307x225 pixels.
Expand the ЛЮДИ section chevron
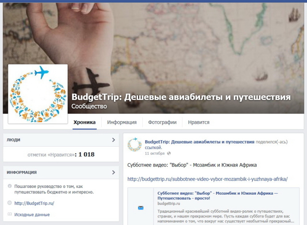pyautogui.click(x=113, y=140)
